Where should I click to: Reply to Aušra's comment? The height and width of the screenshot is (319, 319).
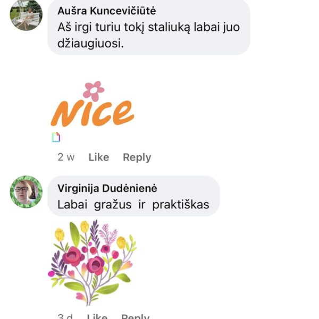click(x=137, y=157)
